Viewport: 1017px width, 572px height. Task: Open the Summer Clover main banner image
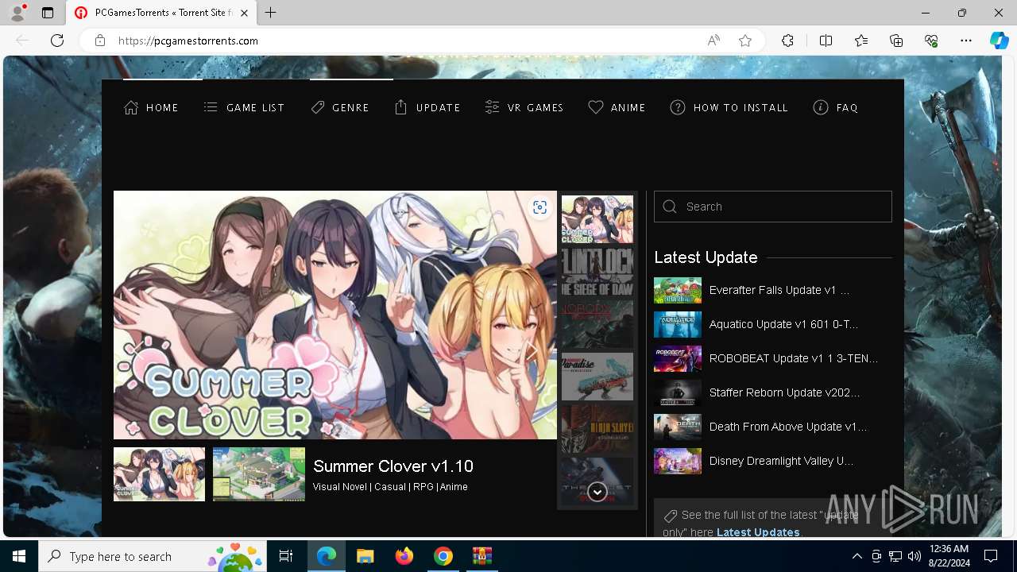(x=335, y=315)
